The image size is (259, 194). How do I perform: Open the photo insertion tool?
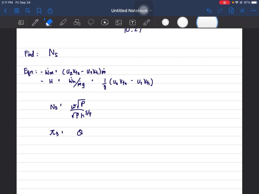[x=118, y=22]
